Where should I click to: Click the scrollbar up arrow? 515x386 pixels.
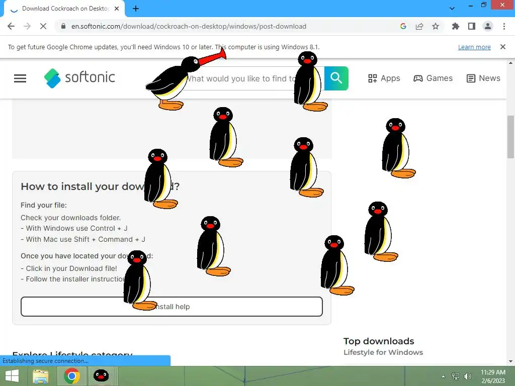tap(510, 63)
